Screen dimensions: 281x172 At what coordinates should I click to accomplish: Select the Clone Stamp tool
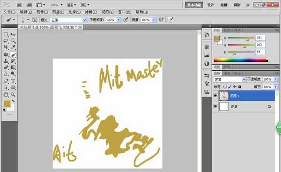(x=6, y=61)
